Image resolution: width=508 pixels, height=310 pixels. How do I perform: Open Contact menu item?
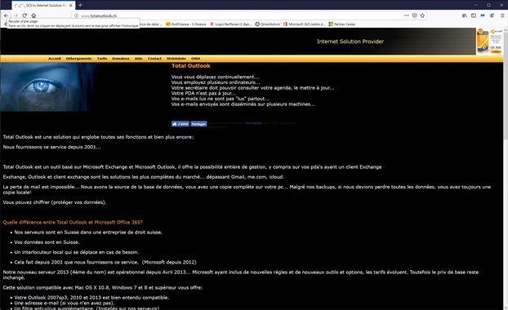click(154, 59)
